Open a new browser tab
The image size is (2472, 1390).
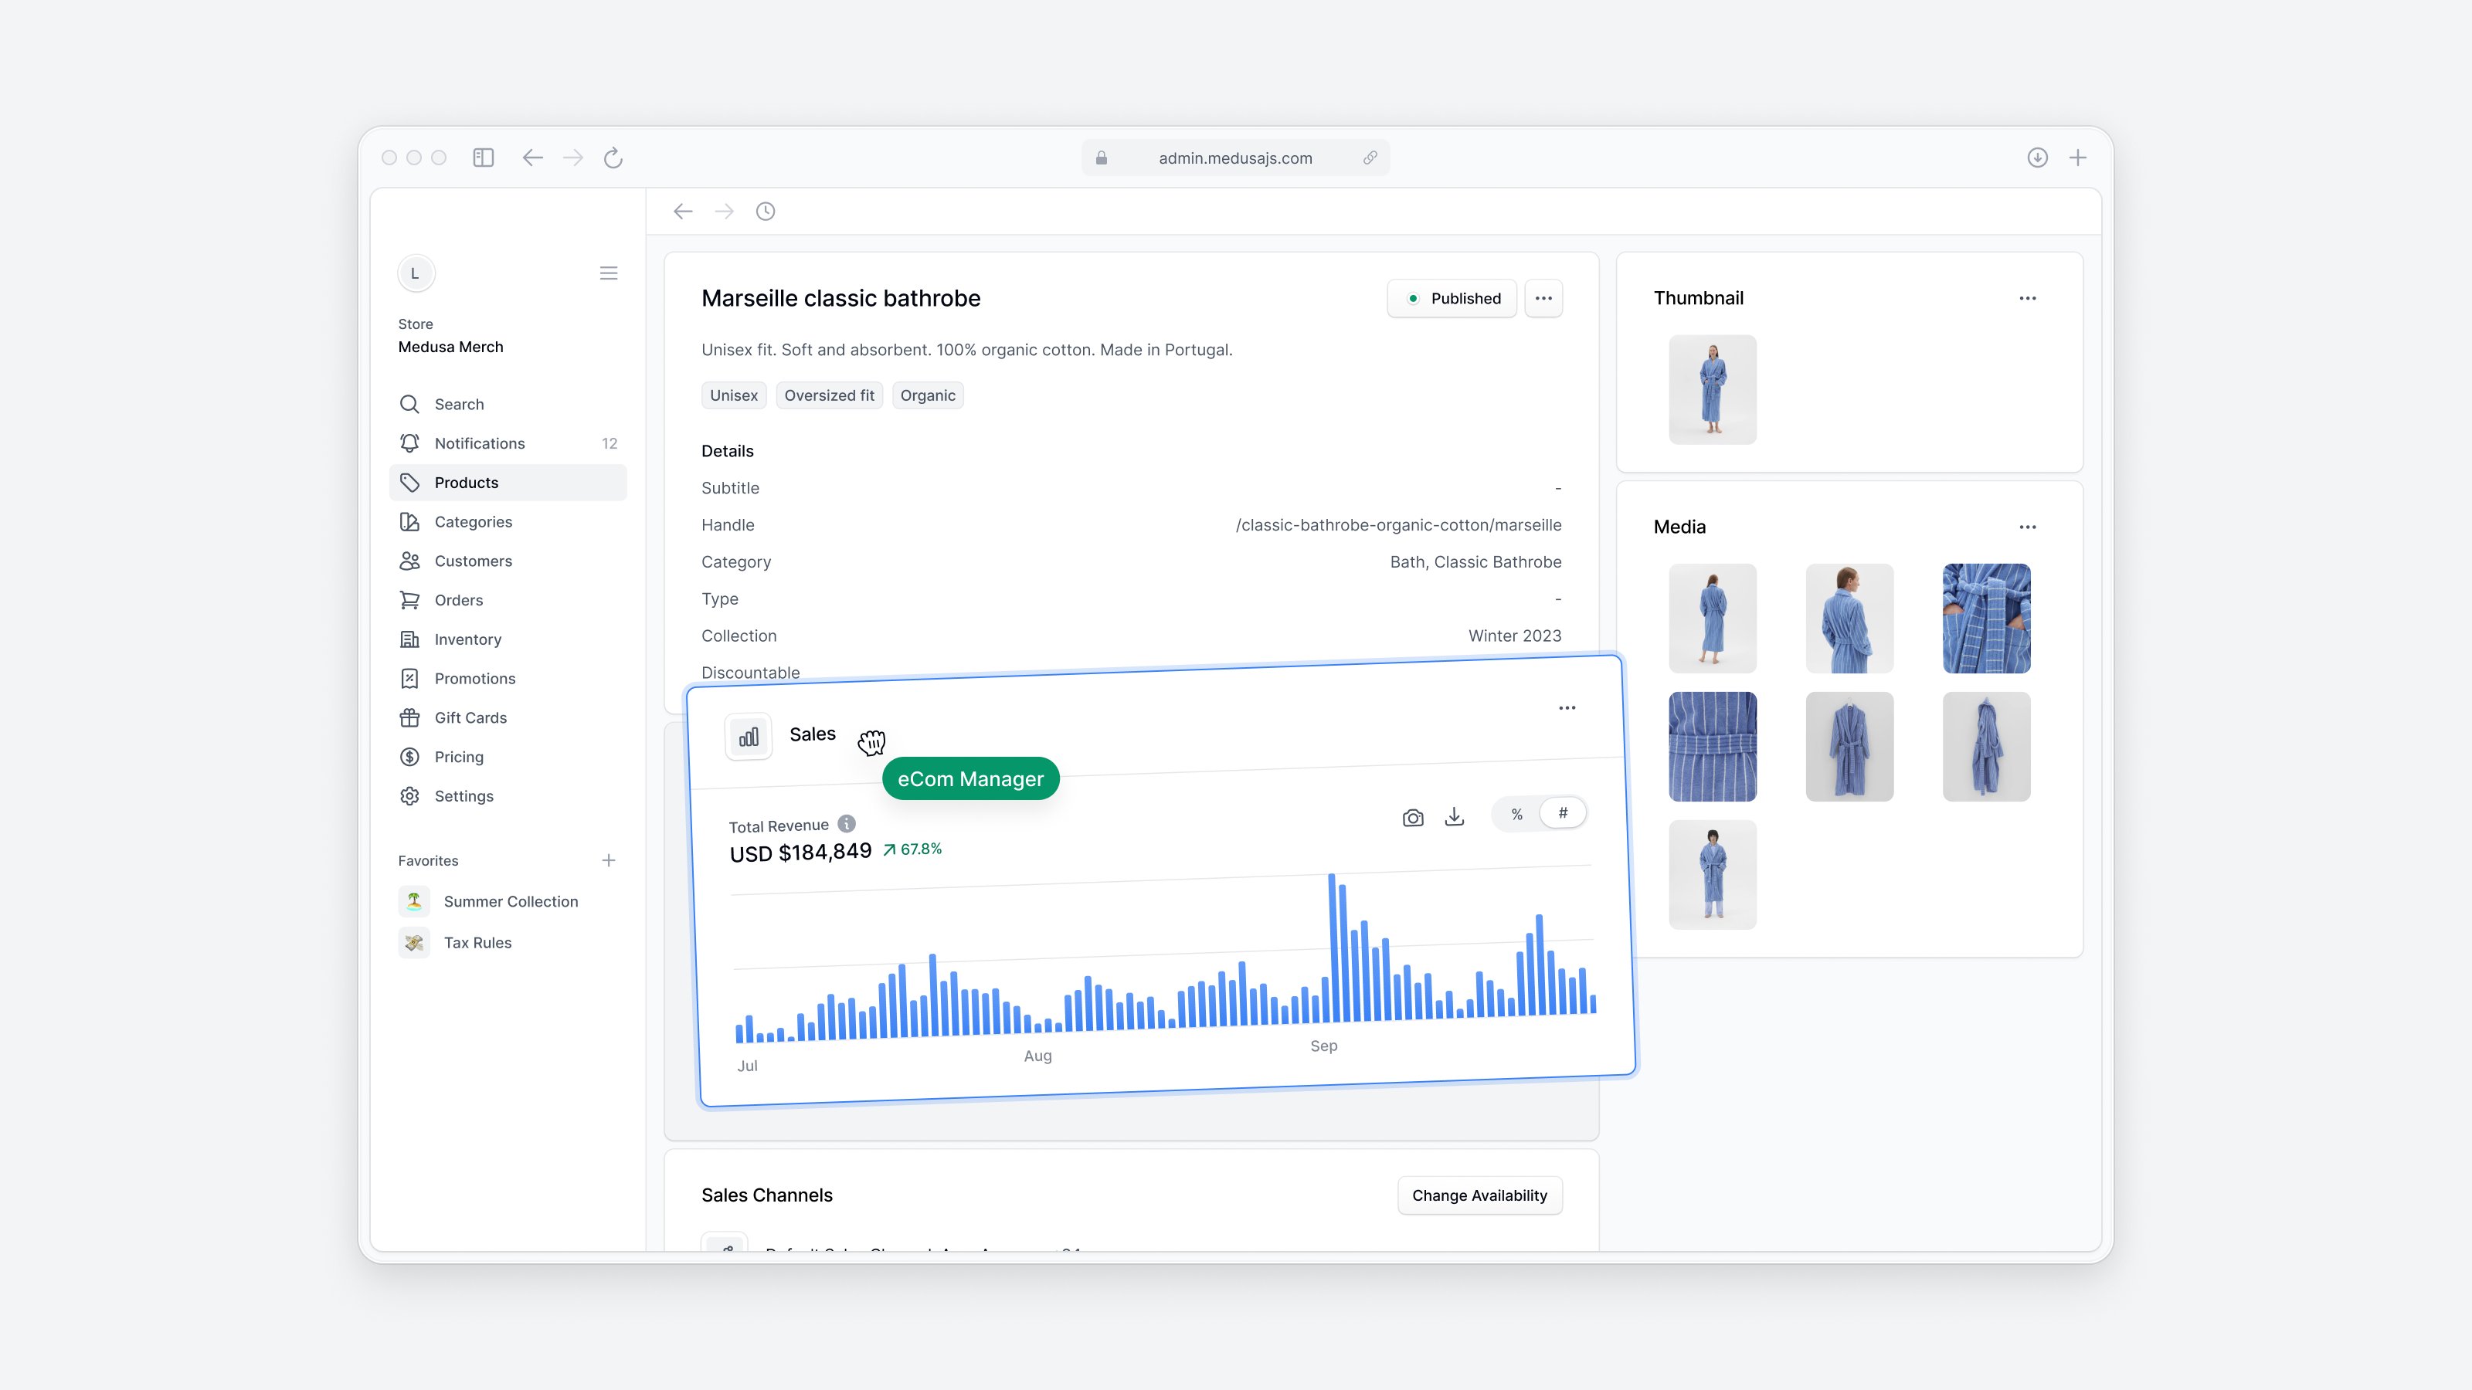[x=2077, y=158]
